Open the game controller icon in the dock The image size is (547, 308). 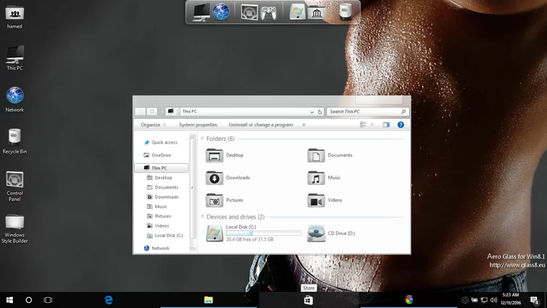pyautogui.click(x=269, y=12)
